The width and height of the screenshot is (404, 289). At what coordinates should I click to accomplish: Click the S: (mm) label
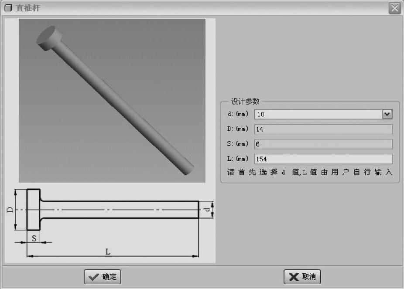tap(238, 144)
